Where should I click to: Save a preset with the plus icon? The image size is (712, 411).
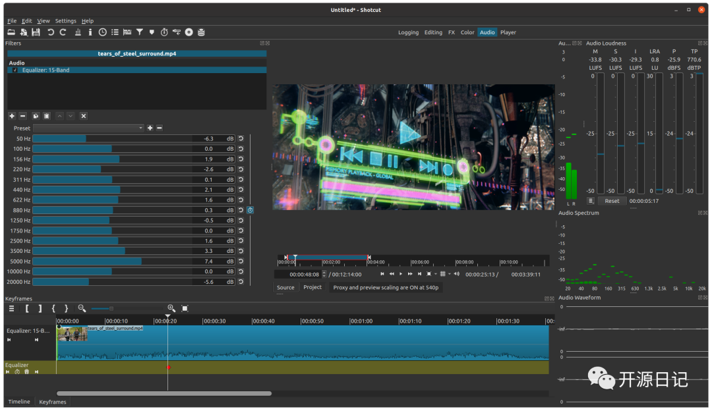[x=150, y=128]
